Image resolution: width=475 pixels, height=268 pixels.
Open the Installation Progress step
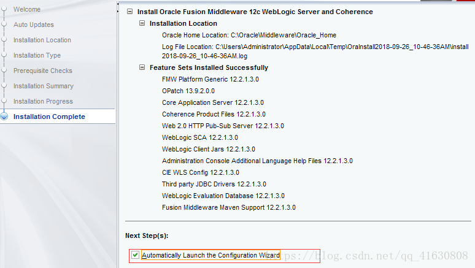click(43, 101)
